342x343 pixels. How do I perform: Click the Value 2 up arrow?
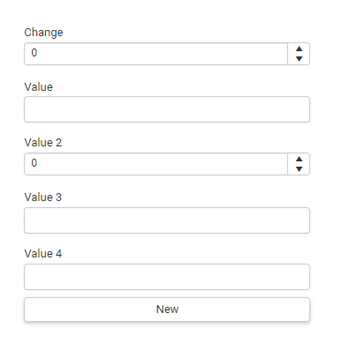click(299, 159)
